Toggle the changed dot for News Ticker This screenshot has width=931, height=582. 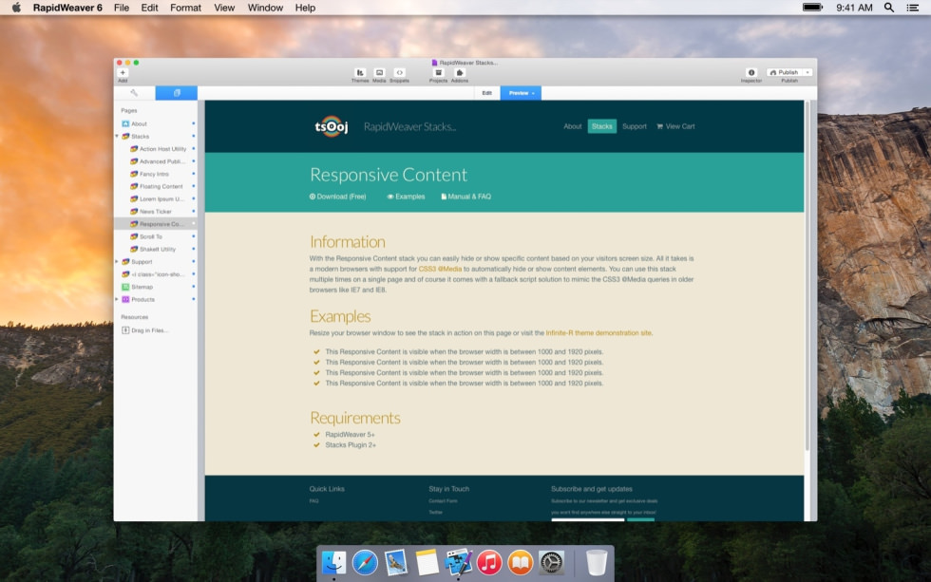tap(194, 211)
